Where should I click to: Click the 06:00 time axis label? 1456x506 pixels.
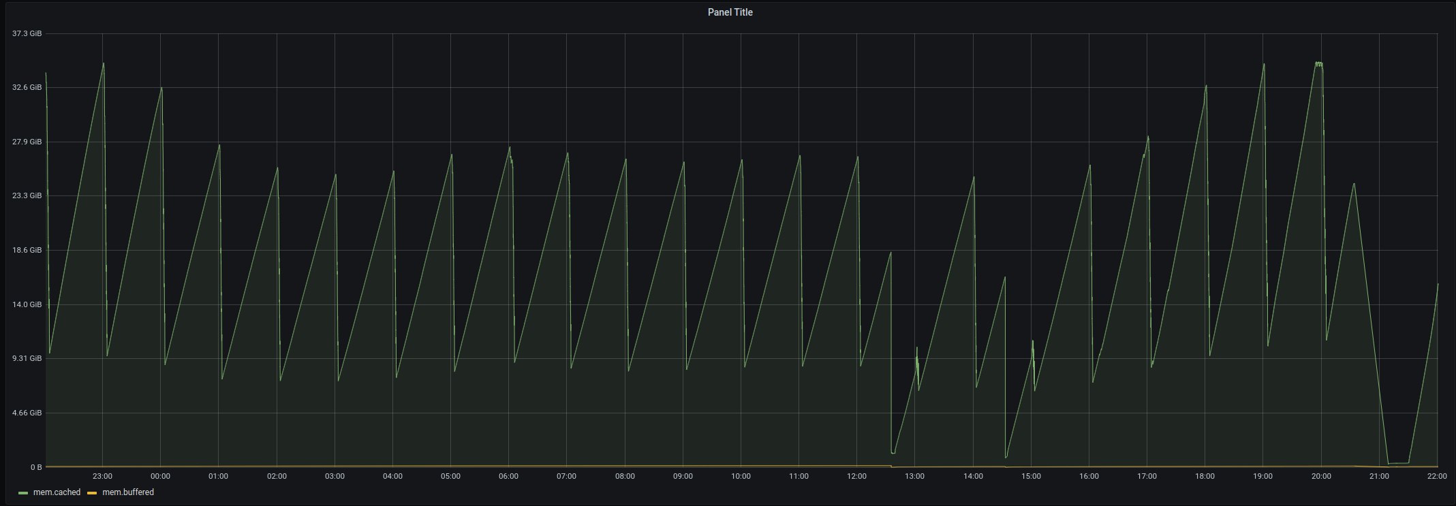click(x=508, y=477)
